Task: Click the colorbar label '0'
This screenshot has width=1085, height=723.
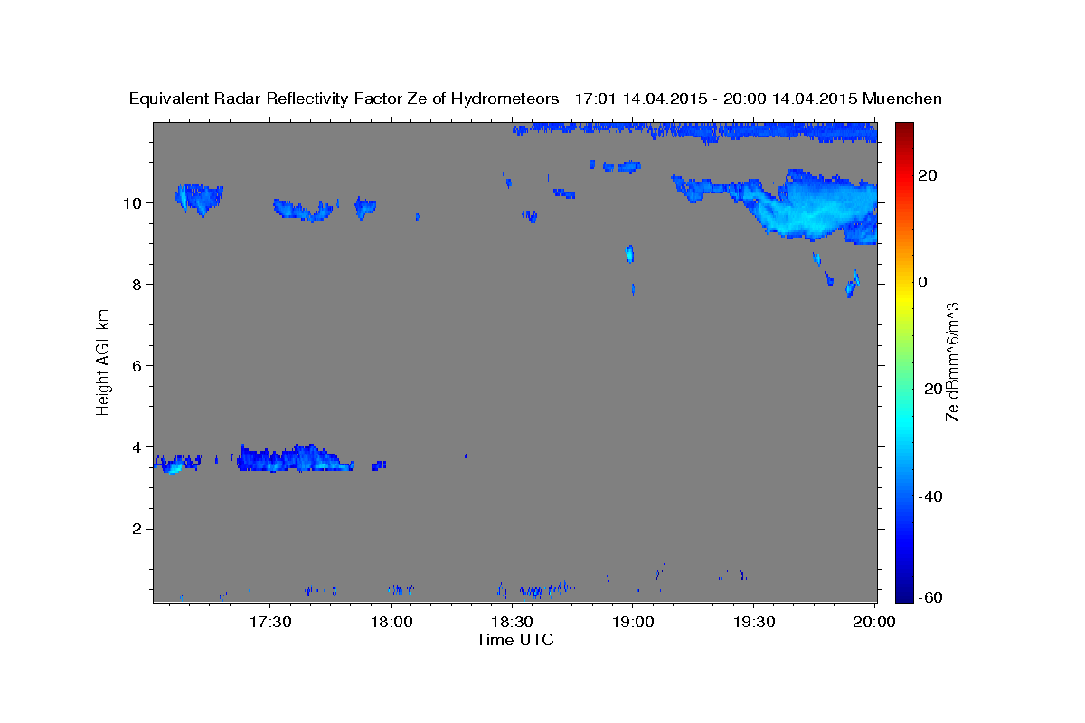Action: point(922,282)
